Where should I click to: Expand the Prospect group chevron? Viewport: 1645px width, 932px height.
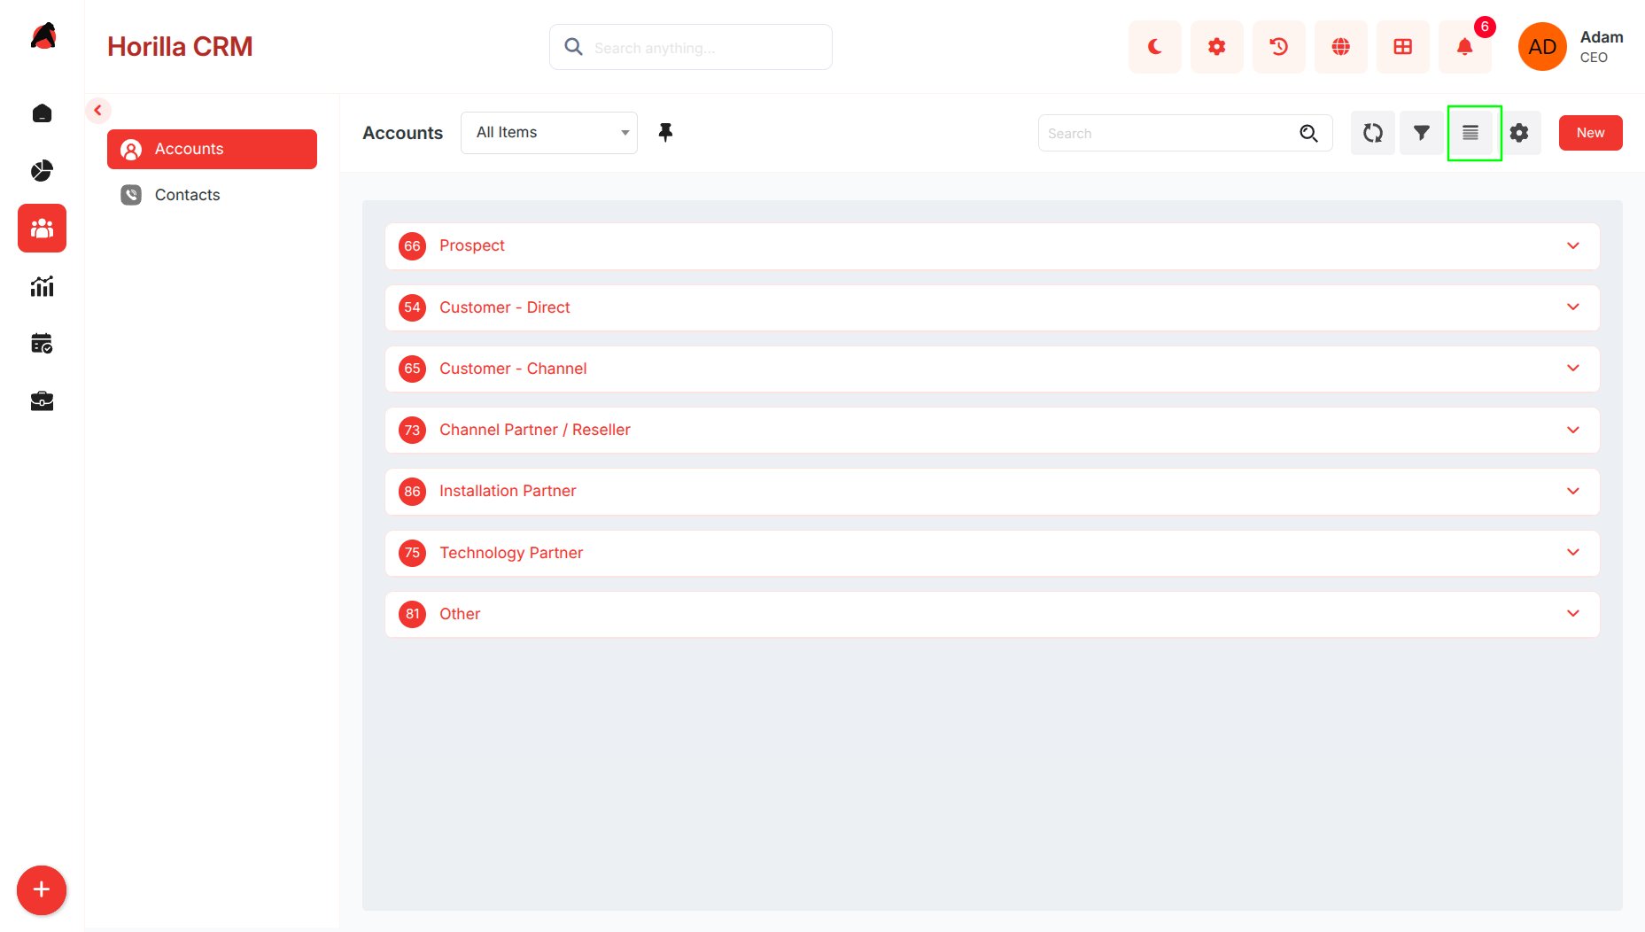pyautogui.click(x=1573, y=246)
